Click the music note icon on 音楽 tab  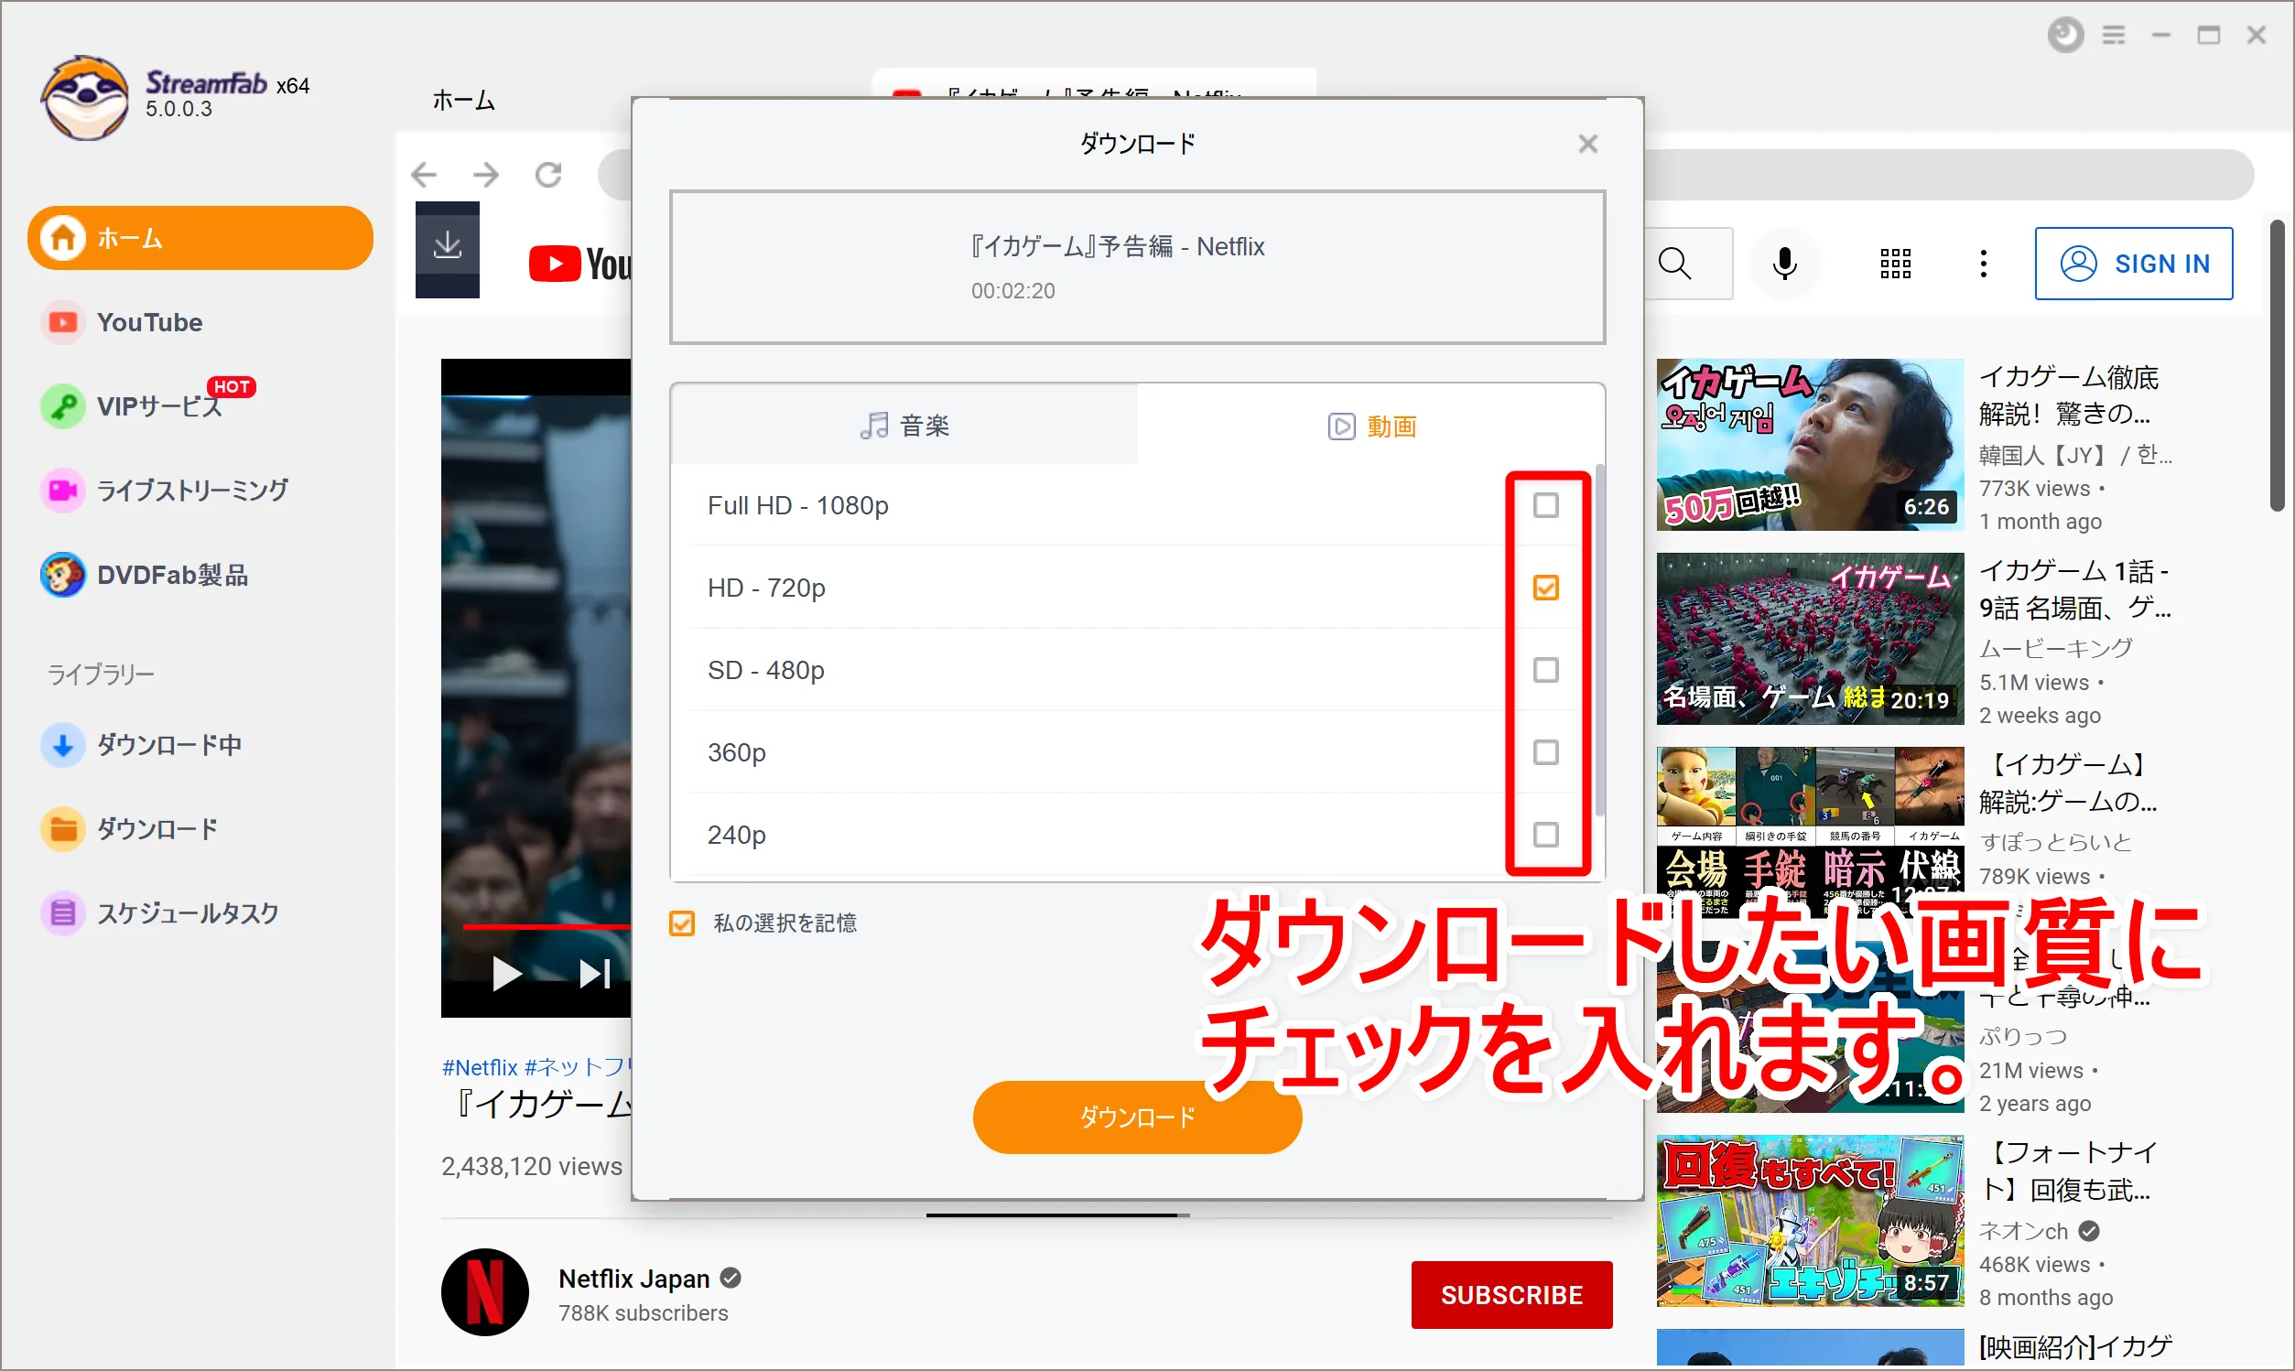(x=874, y=425)
